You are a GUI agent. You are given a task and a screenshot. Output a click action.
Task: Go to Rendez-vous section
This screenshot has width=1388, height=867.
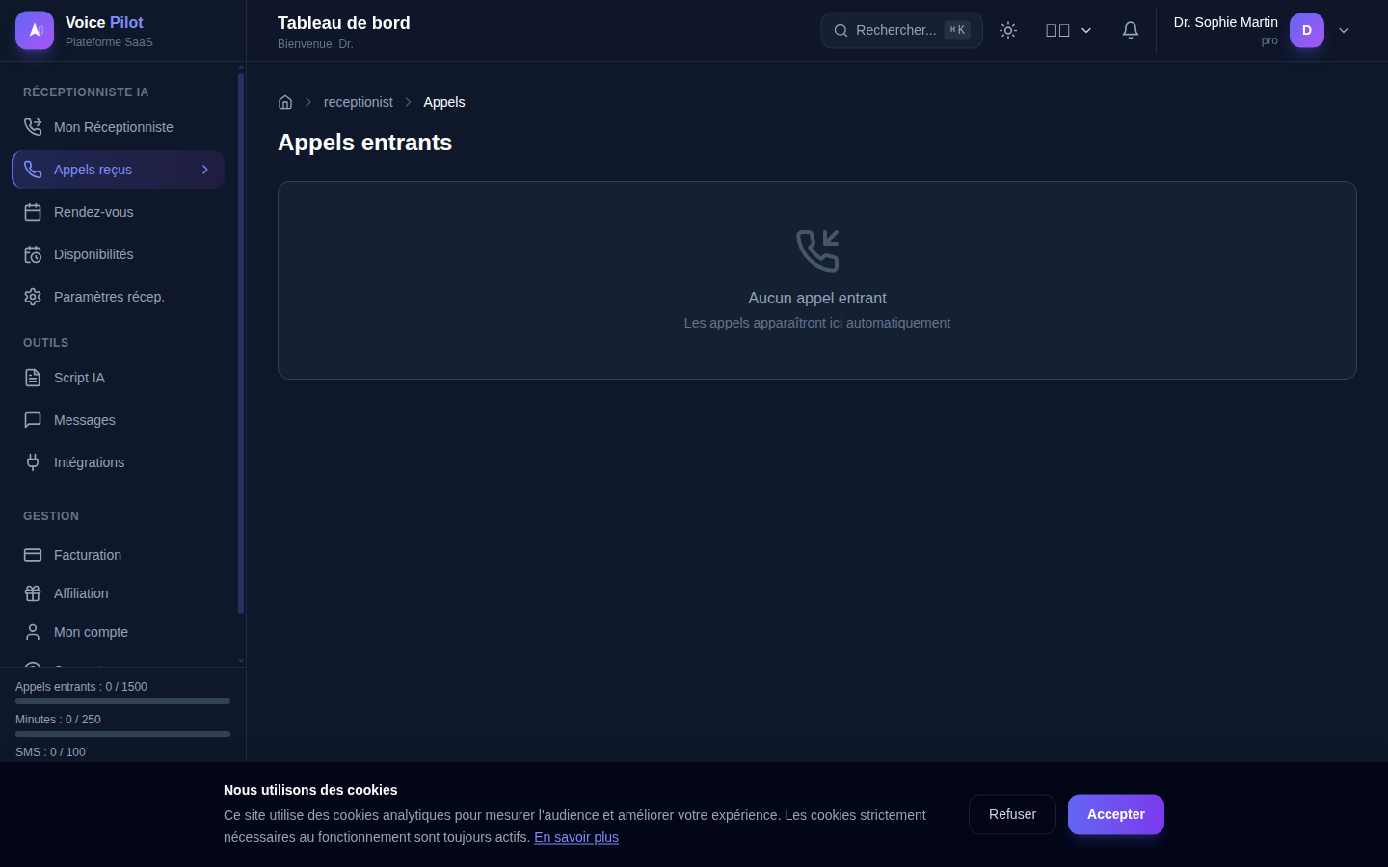click(x=118, y=212)
